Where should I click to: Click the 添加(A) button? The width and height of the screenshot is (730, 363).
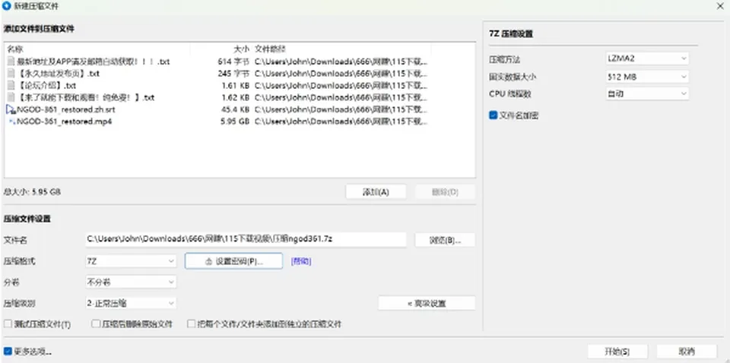(376, 192)
